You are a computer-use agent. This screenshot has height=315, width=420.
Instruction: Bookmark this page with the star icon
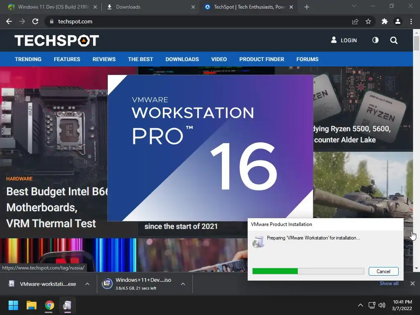coord(368,21)
